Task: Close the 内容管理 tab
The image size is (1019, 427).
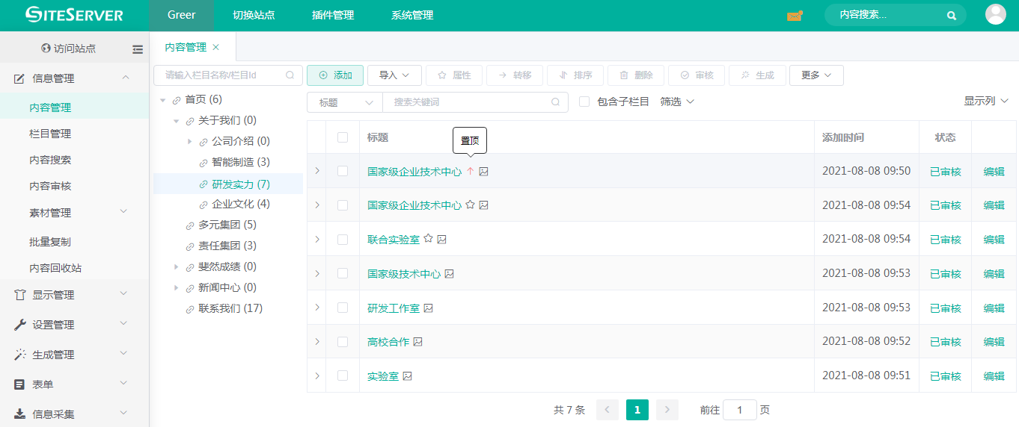Action: point(216,47)
